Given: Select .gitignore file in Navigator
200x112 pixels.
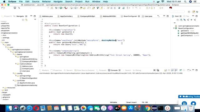Looking at the screenshot, I should (6, 97).
